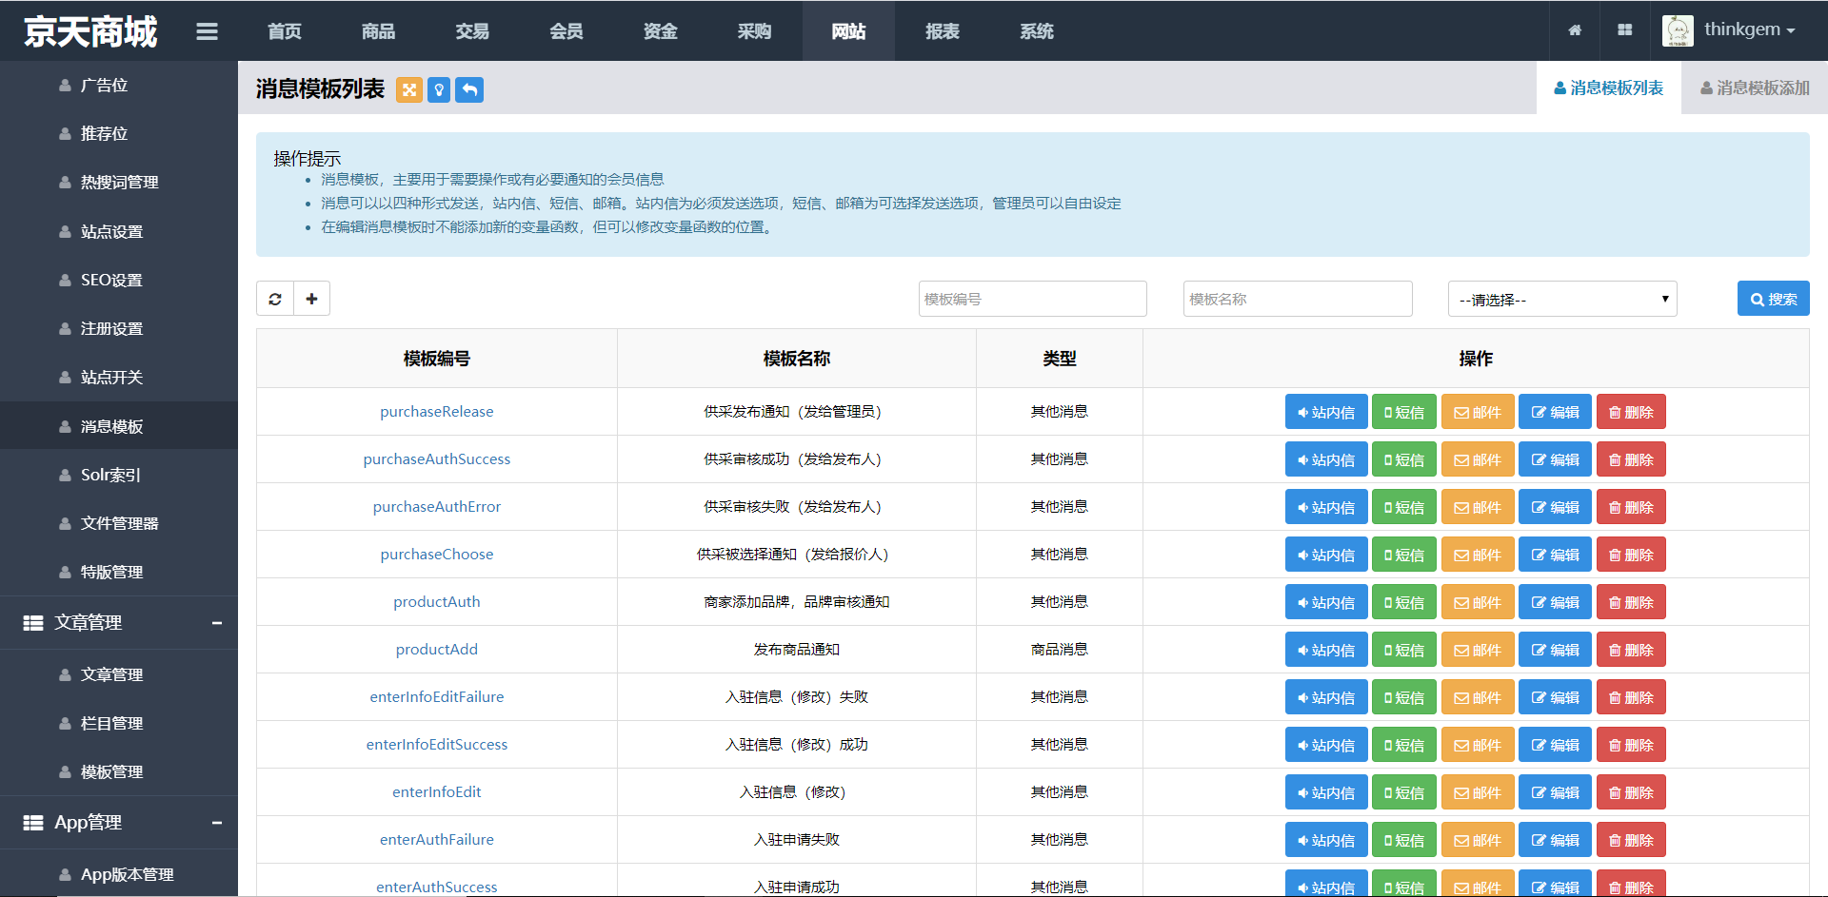Screen dimensions: 1828x897
Task: Open the 商品 top menu
Action: tap(378, 31)
